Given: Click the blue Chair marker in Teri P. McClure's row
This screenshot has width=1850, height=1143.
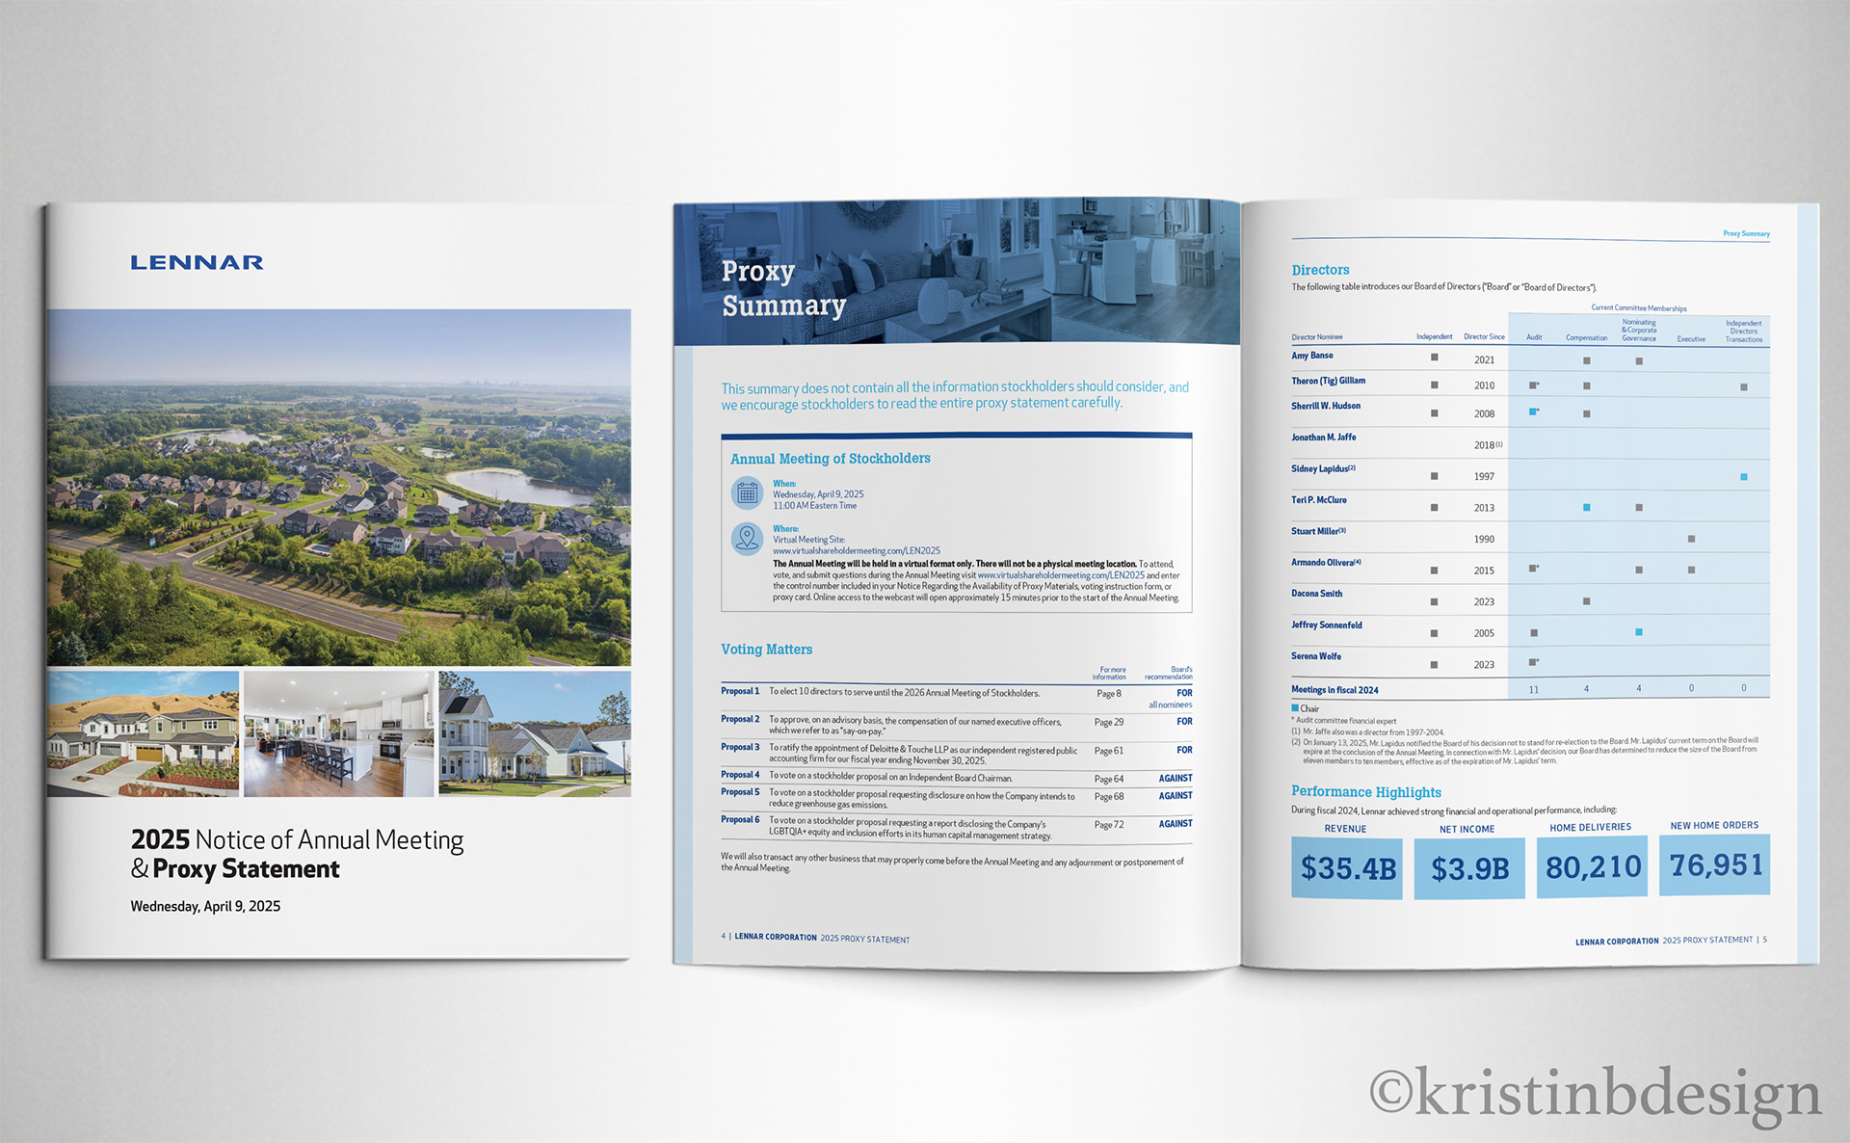Looking at the screenshot, I should 1586,507.
